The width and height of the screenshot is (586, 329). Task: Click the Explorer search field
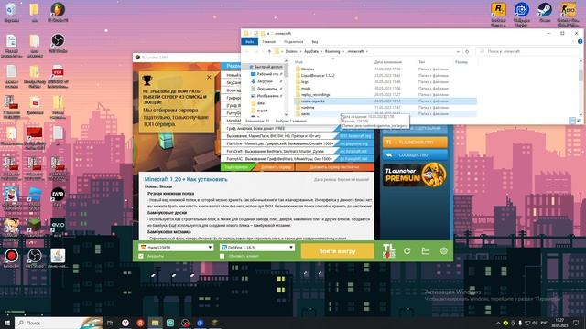(527, 51)
